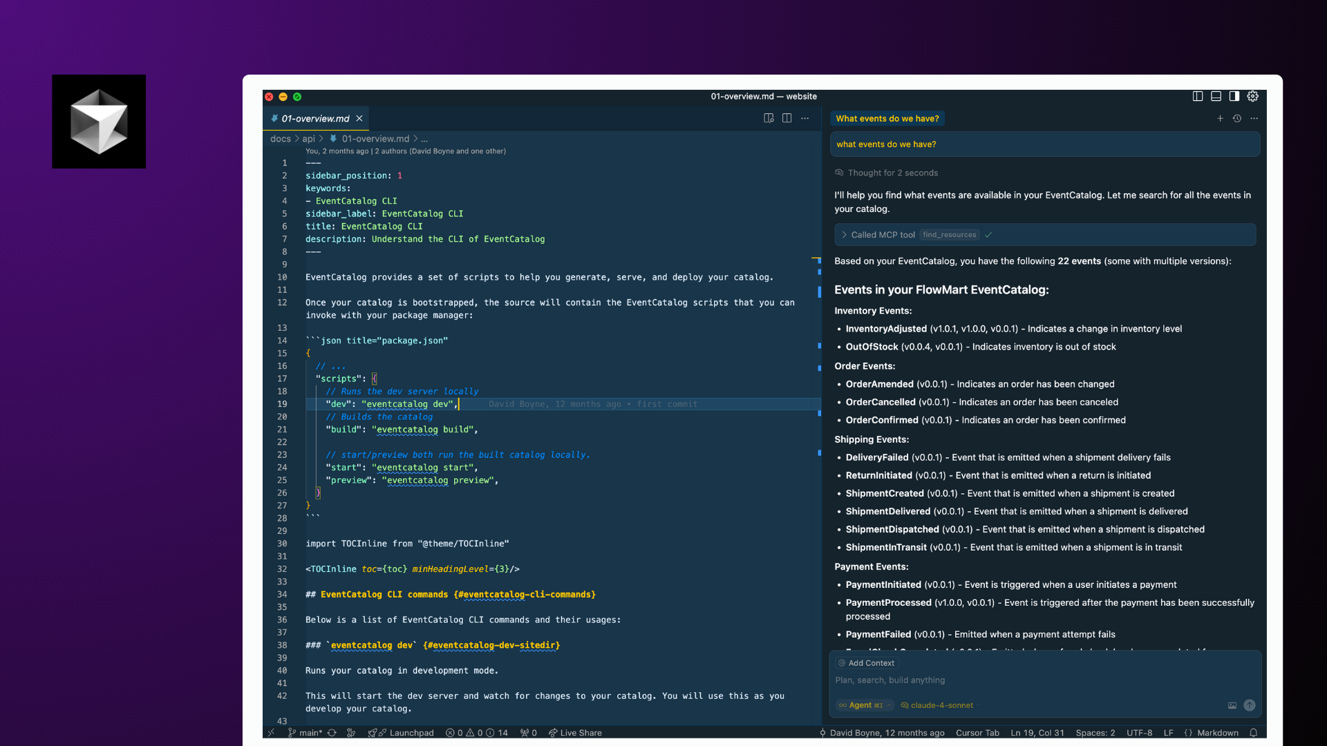The height and width of the screenshot is (746, 1327).
Task: Attach an image to the chat
Action: (1232, 705)
